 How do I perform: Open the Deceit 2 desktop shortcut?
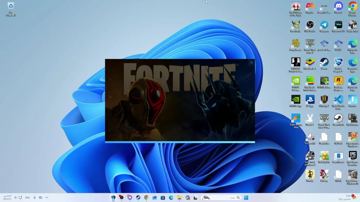coord(310,120)
